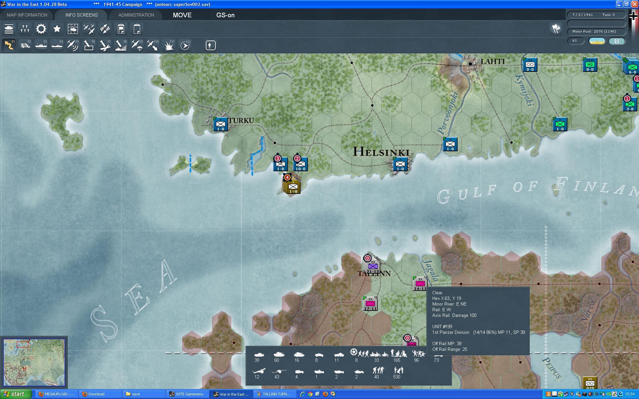Switch to MEGAUPLOAD taskbar window
Screen dimensions: 639x399
(57, 394)
